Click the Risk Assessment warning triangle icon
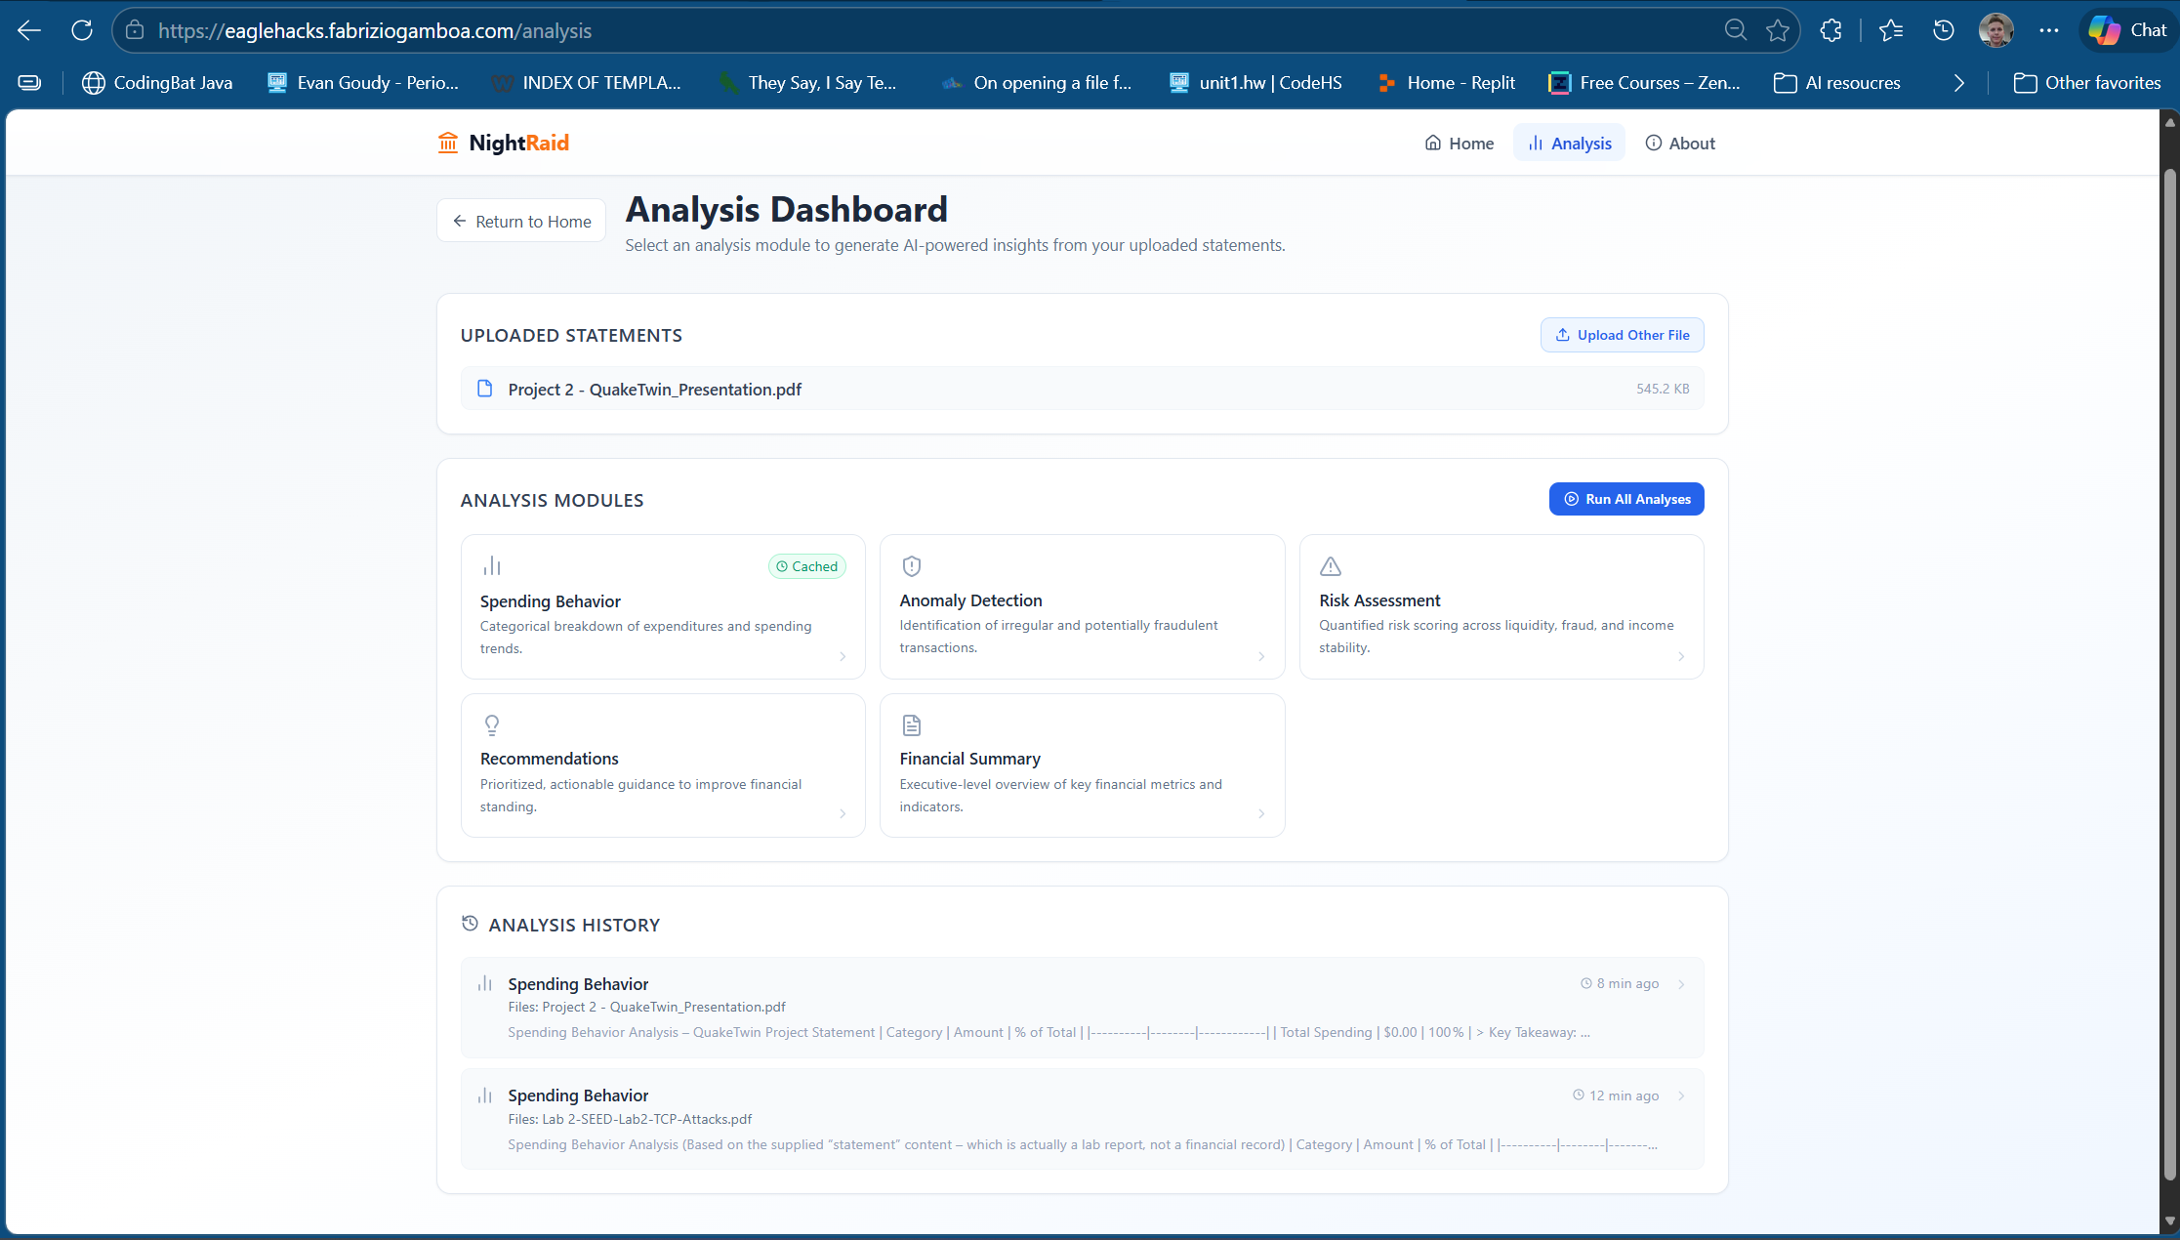Image resolution: width=2180 pixels, height=1240 pixels. (1330, 566)
